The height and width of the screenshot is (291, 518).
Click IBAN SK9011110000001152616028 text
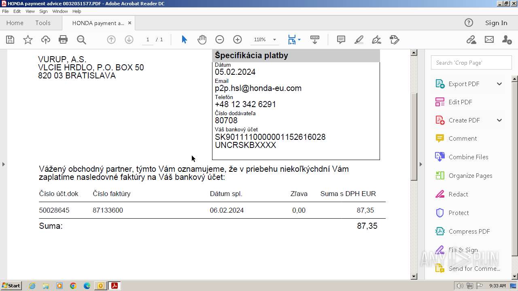pyautogui.click(x=270, y=137)
